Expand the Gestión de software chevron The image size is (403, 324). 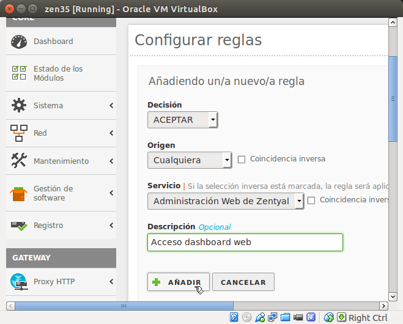111,193
